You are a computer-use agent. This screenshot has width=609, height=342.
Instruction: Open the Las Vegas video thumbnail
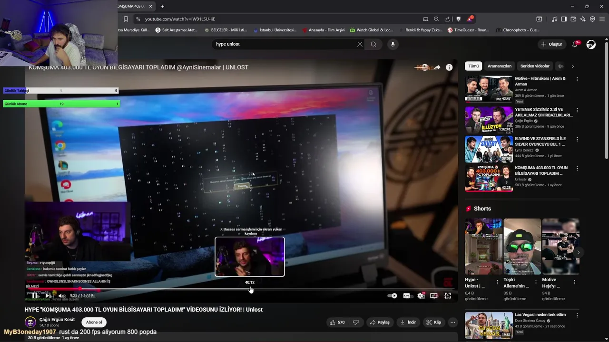pos(489,325)
